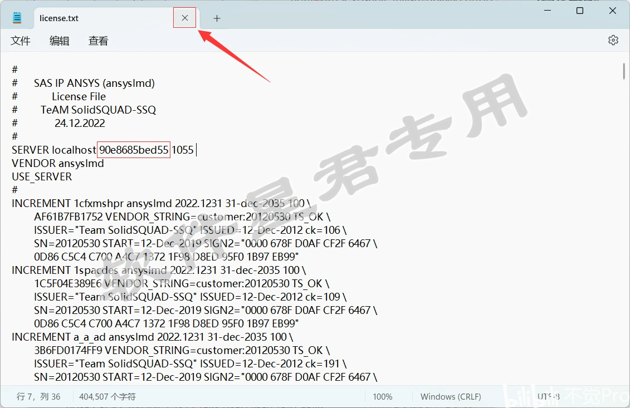Click the SERVER localhost text
Viewport: 630px width, 408px height.
(x=54, y=150)
